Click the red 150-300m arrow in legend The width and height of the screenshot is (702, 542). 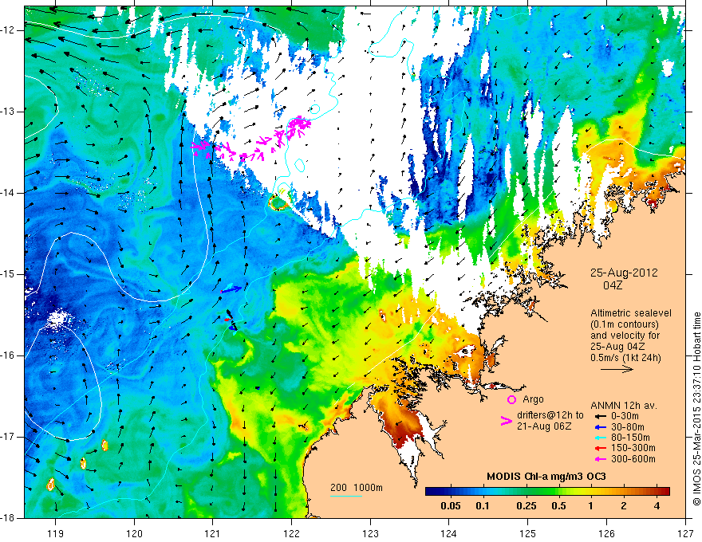[x=600, y=448]
